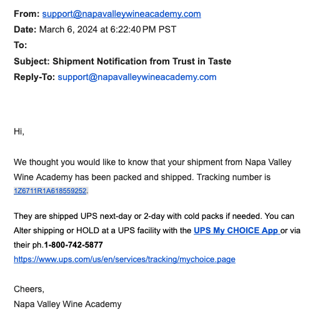Image resolution: width=323 pixels, height=329 pixels.
Task: Follow the UPS My CHOICE App link
Action: coord(237,231)
